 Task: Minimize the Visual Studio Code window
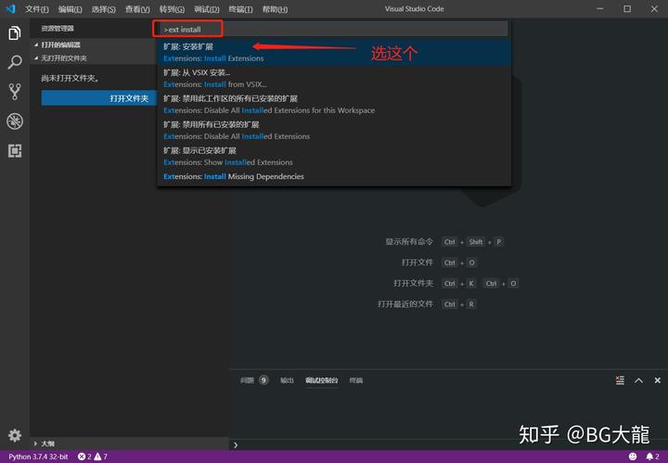coord(600,8)
